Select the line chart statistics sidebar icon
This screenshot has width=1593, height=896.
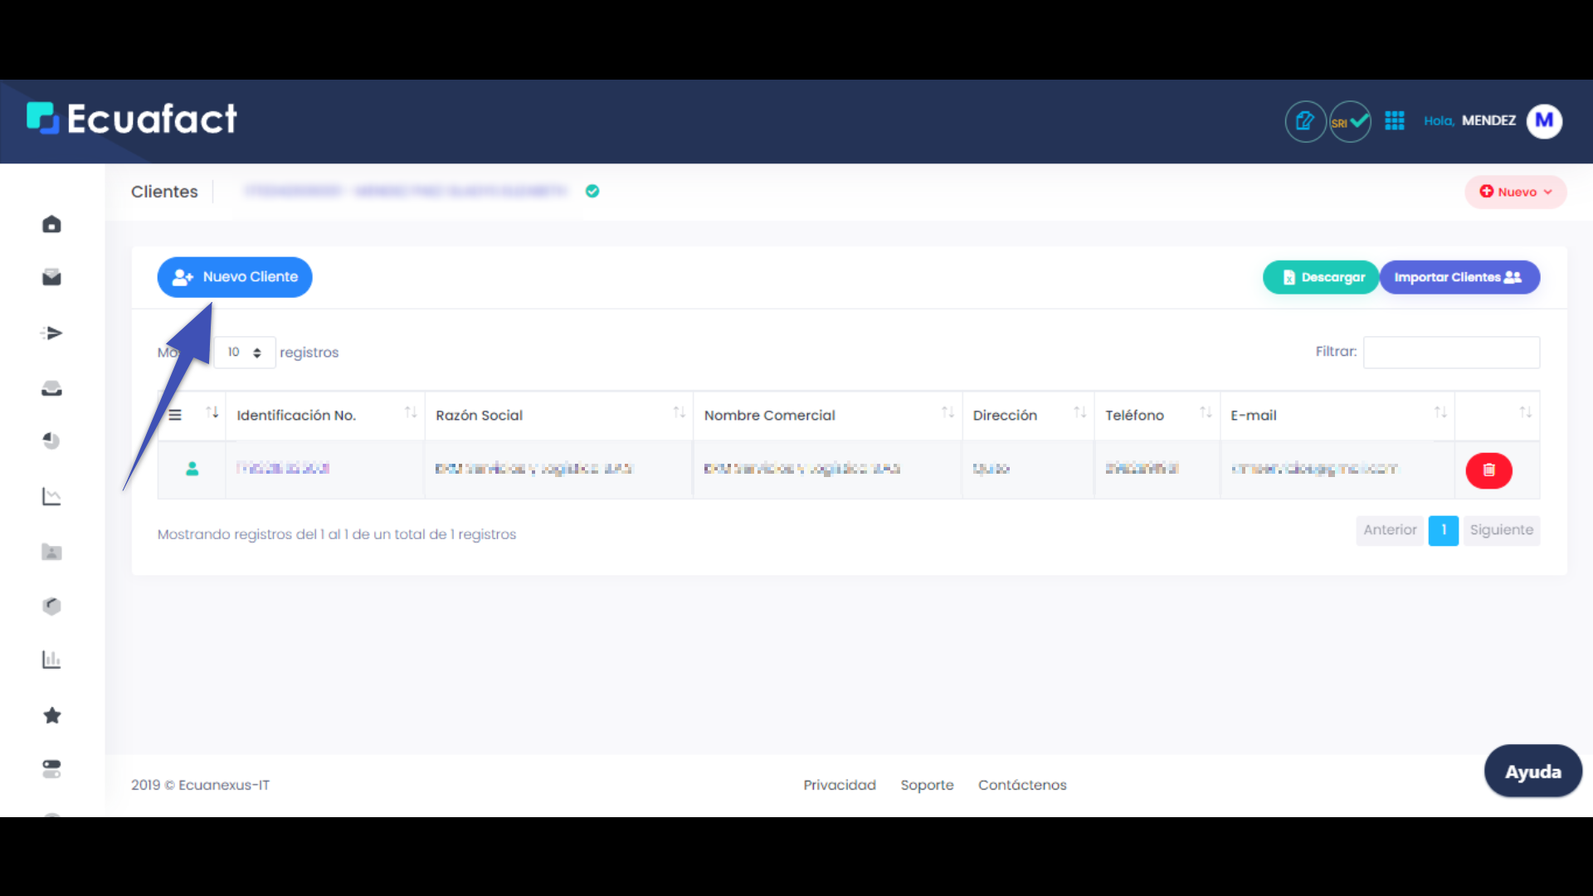coord(51,496)
